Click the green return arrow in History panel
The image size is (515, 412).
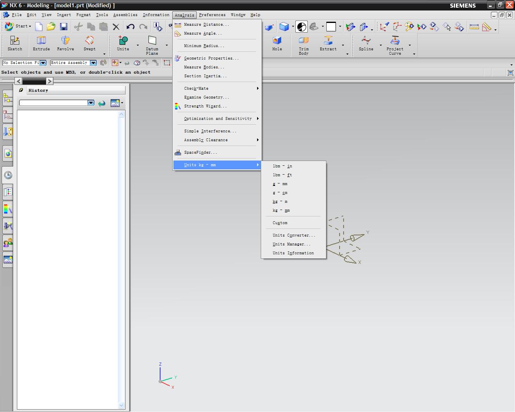(x=102, y=103)
